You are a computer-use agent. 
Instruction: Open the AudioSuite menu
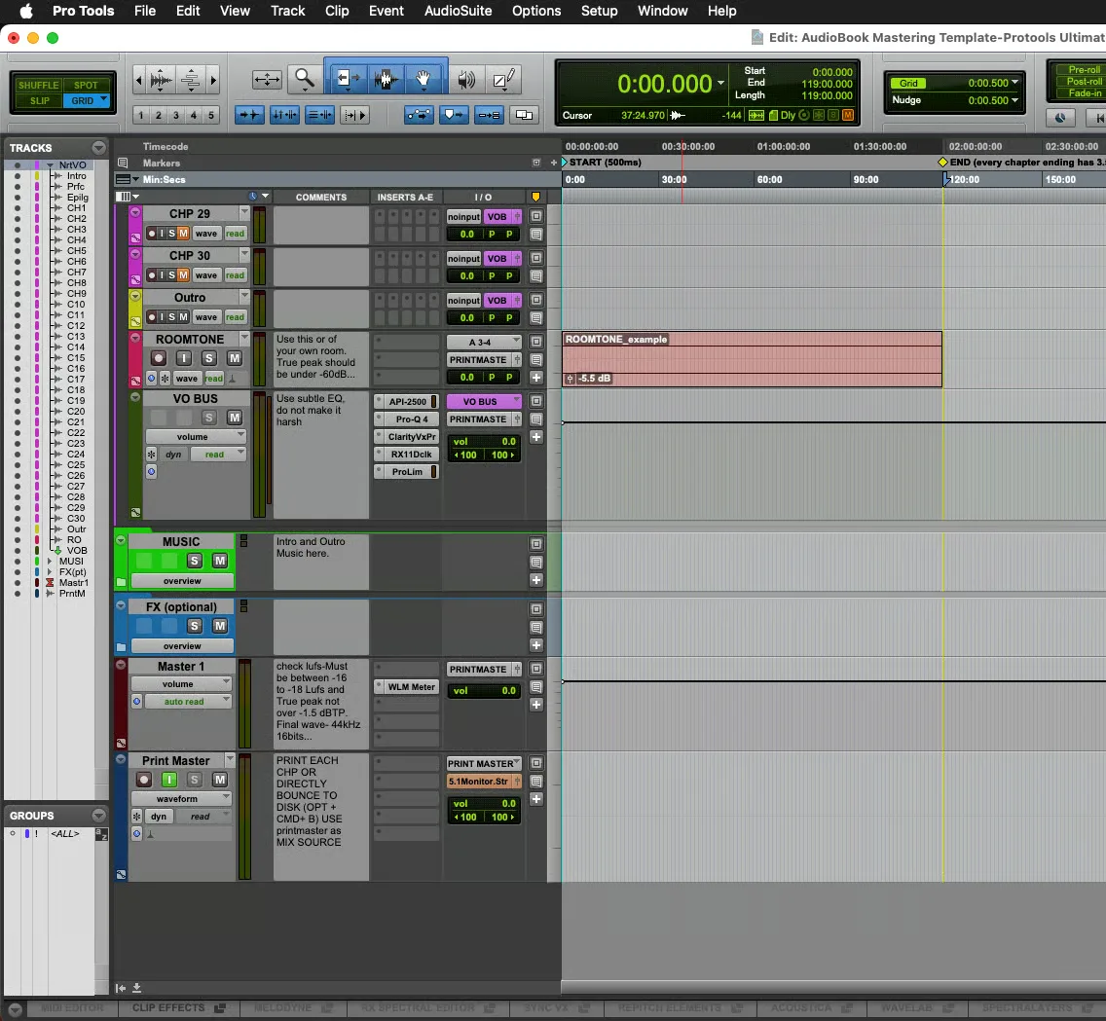point(458,11)
